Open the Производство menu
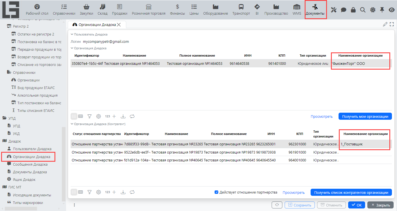The width and height of the screenshot is (397, 211). pos(276,9)
